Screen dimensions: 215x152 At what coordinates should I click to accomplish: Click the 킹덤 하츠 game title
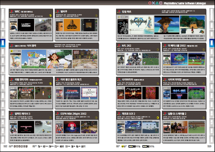click(127, 12)
